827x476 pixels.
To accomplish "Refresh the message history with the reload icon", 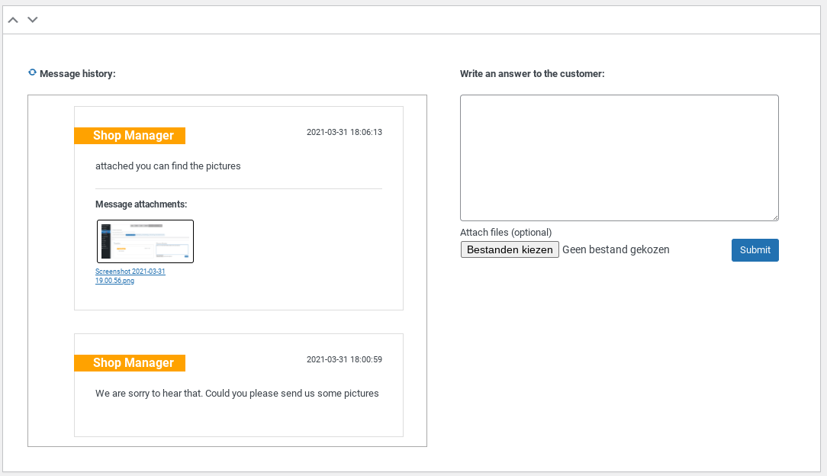I will [32, 72].
